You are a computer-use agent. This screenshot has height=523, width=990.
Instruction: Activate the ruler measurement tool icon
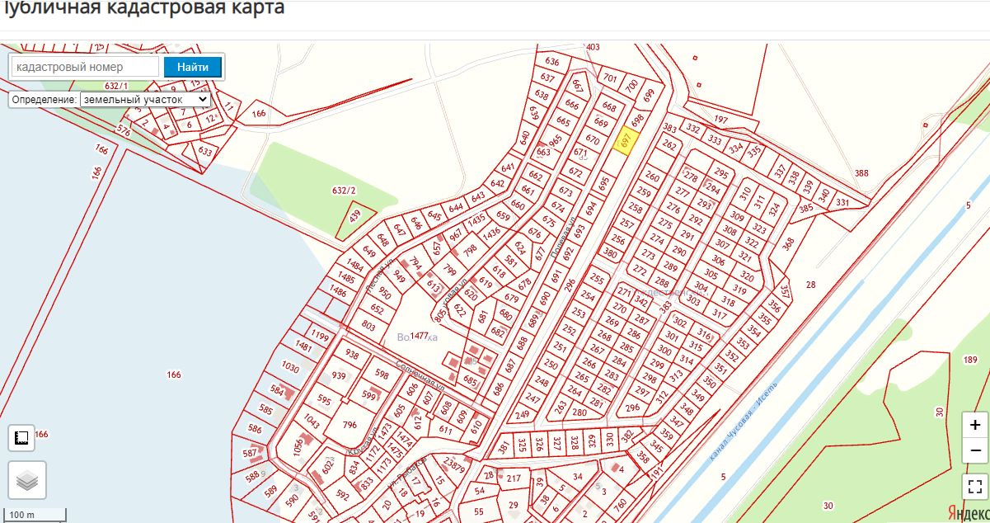pos(22,437)
